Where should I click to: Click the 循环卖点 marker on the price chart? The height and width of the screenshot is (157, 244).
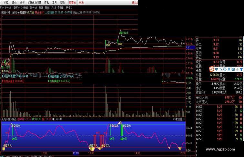[x=124, y=33]
